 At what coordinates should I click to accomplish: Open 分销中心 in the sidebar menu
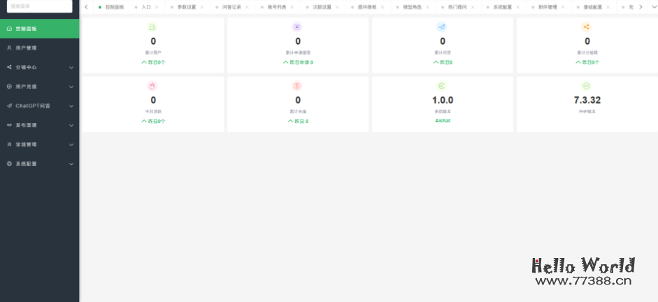tap(39, 68)
